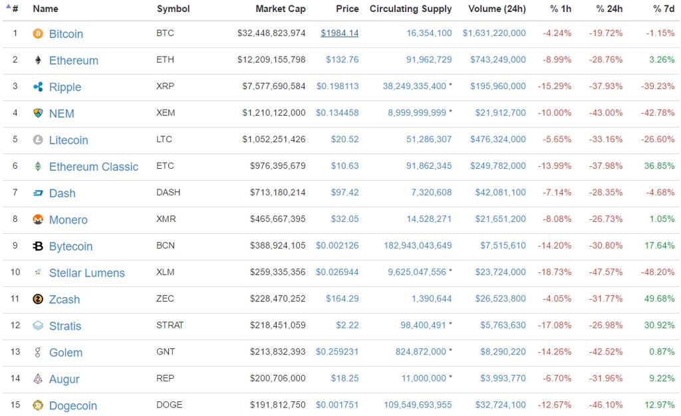Sort by the % 24h column header
681x416 pixels.
click(x=609, y=9)
